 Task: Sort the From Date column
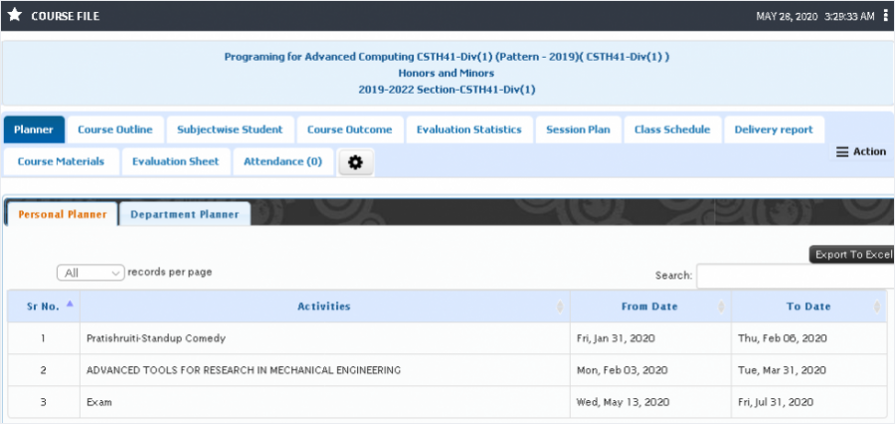[x=721, y=307]
